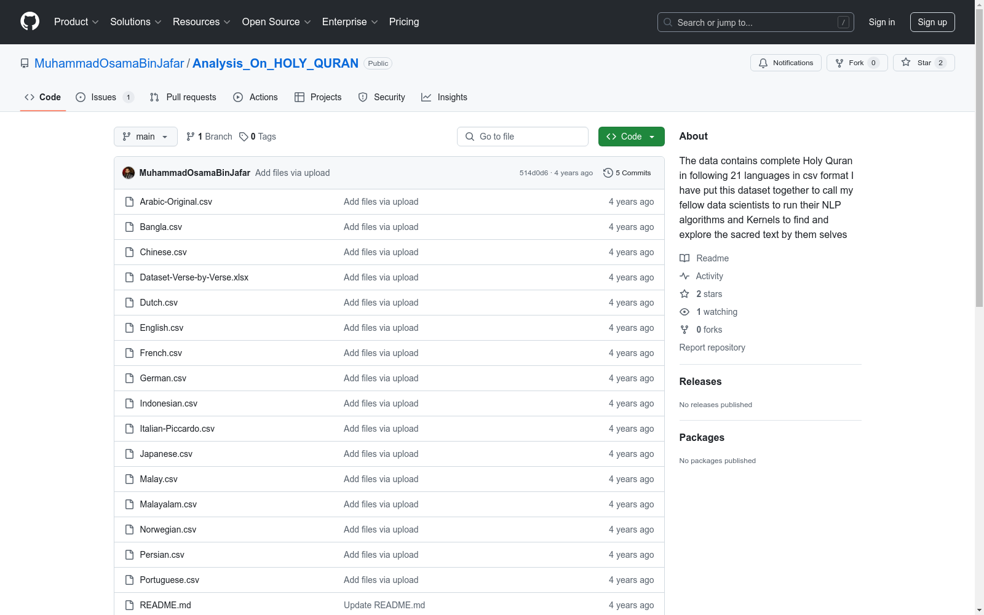The height and width of the screenshot is (615, 984).
Task: Open the Analysis_On_HOLY_QURAN repository link
Action: pos(276,63)
